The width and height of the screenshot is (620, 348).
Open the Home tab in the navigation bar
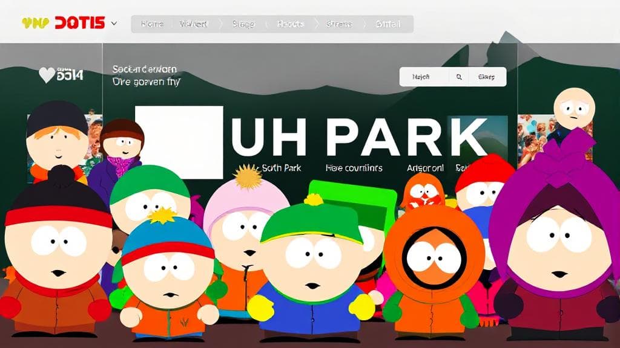pos(152,24)
